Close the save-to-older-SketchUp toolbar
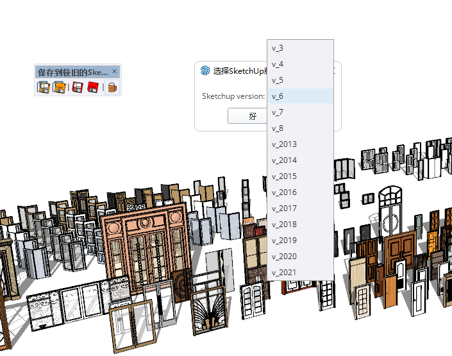 [115, 71]
